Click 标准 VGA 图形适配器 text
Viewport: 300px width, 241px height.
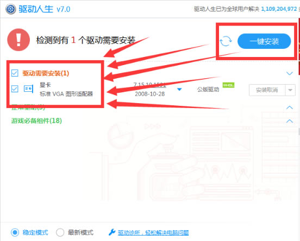click(x=66, y=94)
